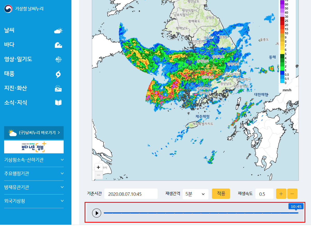
Task: Expand 기상청소속·산하기관 list
Action: (x=34, y=160)
